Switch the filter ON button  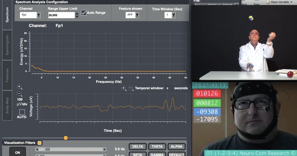(x=17, y=152)
